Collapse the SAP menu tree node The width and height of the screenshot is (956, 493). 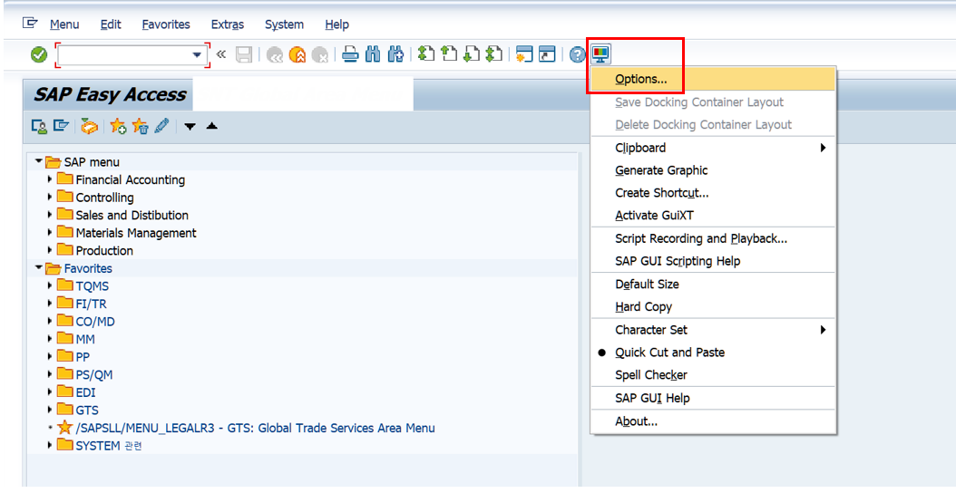tap(38, 161)
